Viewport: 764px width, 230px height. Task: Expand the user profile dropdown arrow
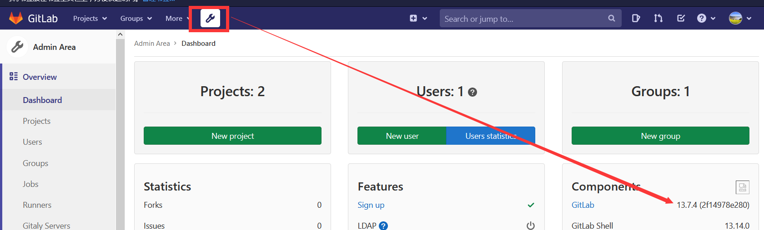[x=749, y=19]
